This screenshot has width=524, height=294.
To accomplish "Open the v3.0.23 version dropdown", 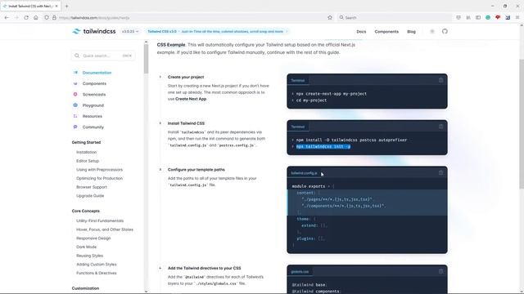I will (130, 31).
